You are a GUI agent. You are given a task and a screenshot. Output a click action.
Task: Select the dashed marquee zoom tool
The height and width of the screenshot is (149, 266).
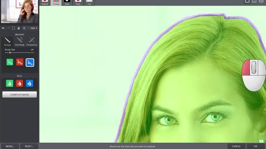tap(13, 28)
